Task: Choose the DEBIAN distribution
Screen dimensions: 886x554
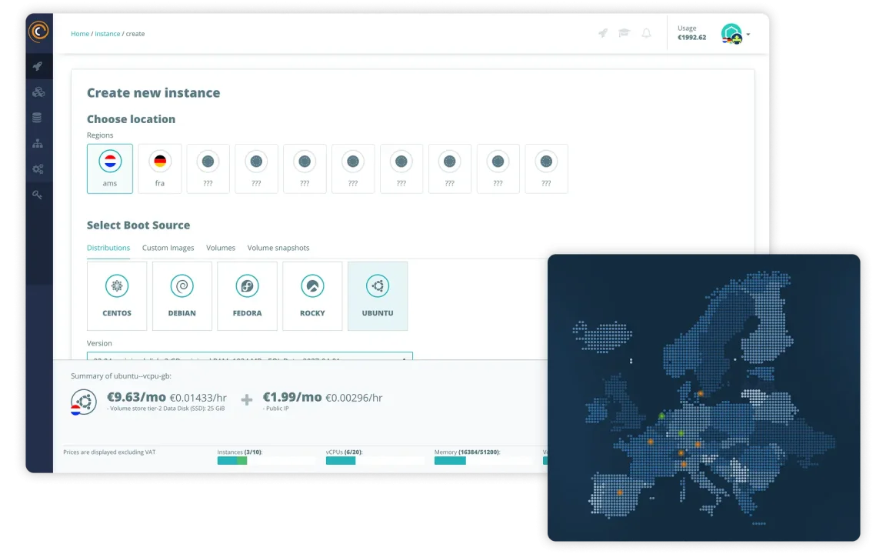Action: point(182,295)
